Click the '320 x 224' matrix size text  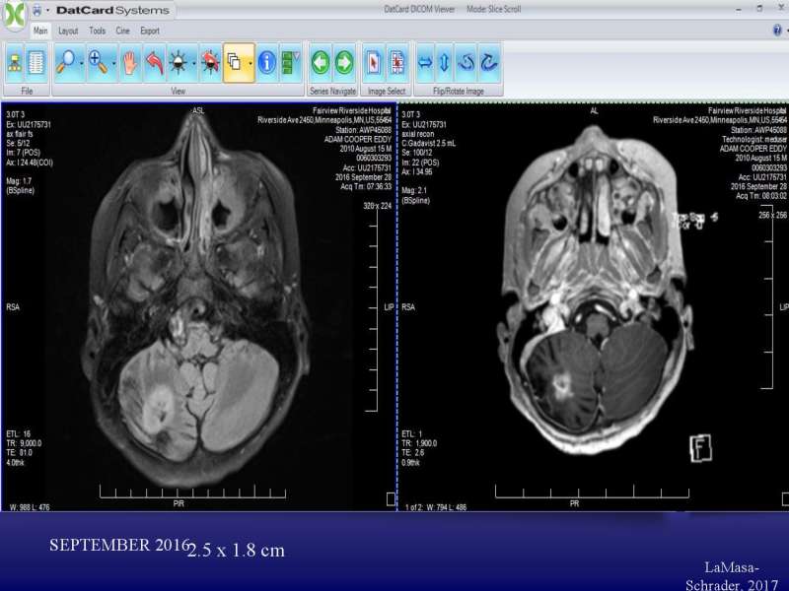378,206
